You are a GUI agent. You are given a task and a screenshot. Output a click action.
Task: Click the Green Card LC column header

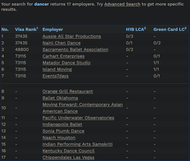click(x=170, y=29)
